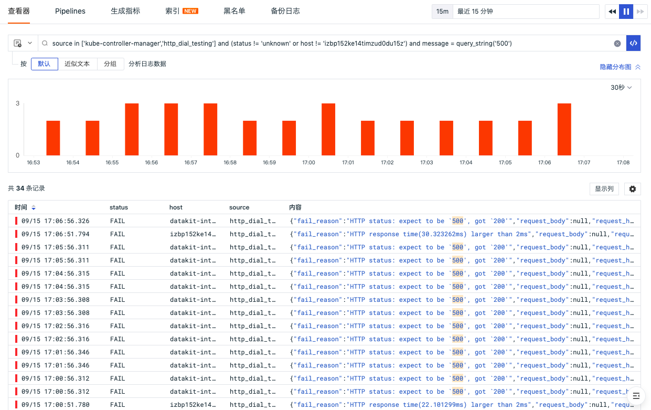
Task: Click the chart bar at 17:06
Action: click(564, 129)
